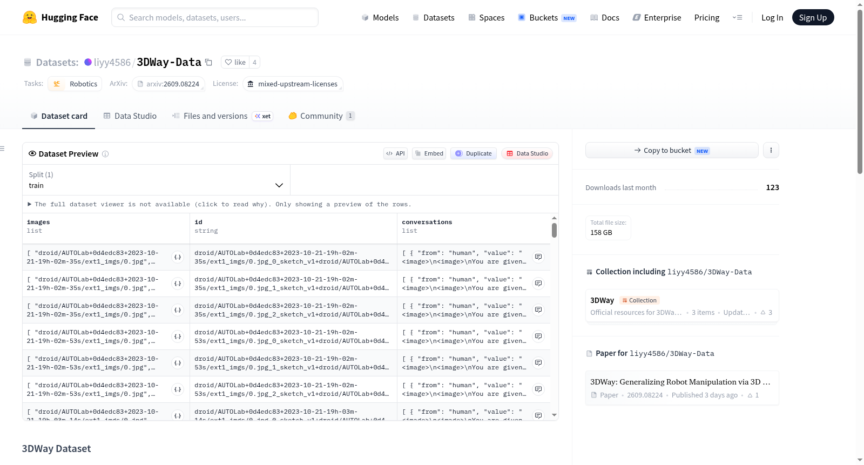Open the mixed-upstream-licenses license tag

tap(293, 84)
